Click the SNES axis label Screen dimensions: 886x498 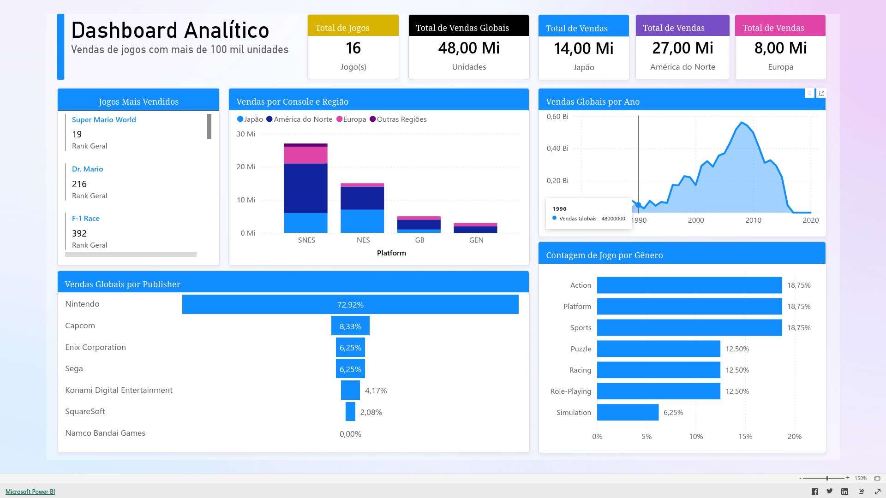(x=306, y=240)
